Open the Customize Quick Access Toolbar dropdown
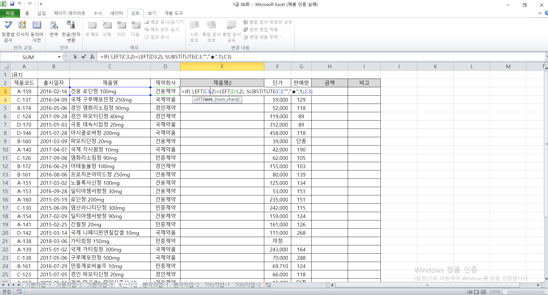This screenshot has width=548, height=295. coord(41,4)
